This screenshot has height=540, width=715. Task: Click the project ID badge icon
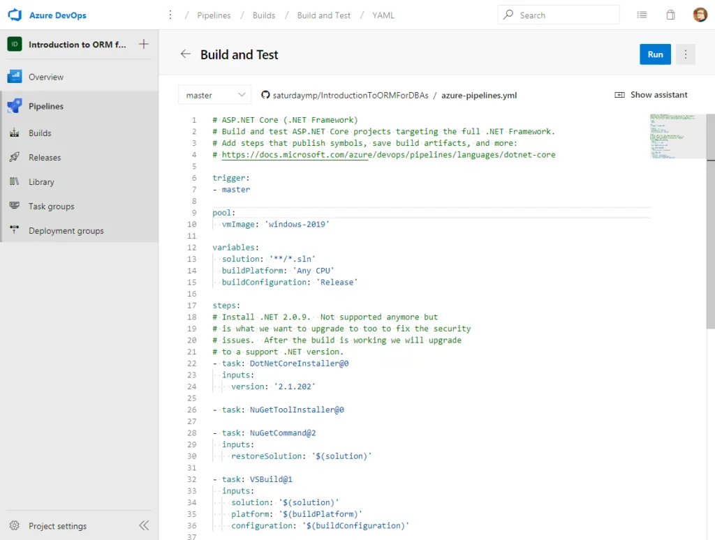[x=15, y=44]
